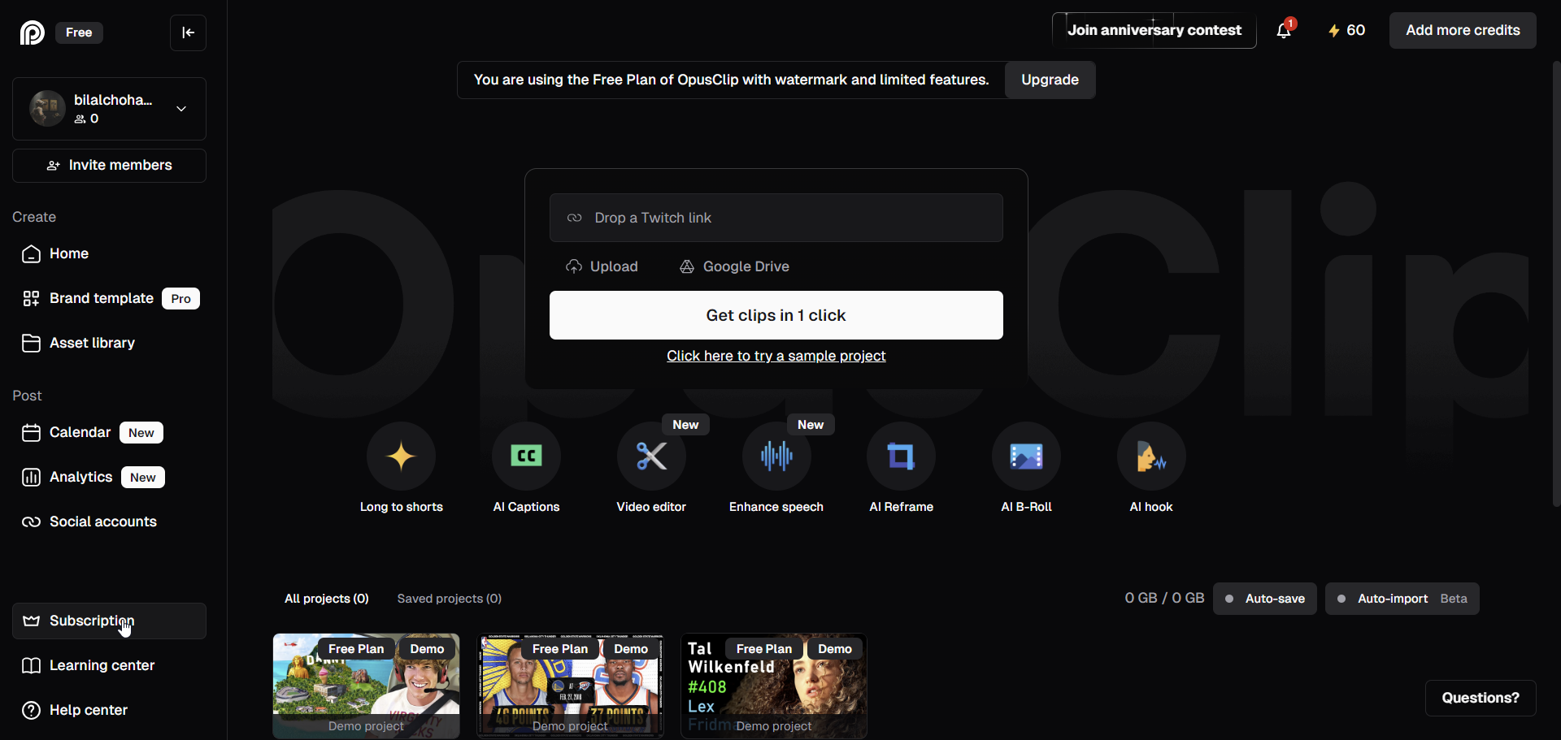
Task: Open the Long to shorts tool
Action: [x=401, y=457]
